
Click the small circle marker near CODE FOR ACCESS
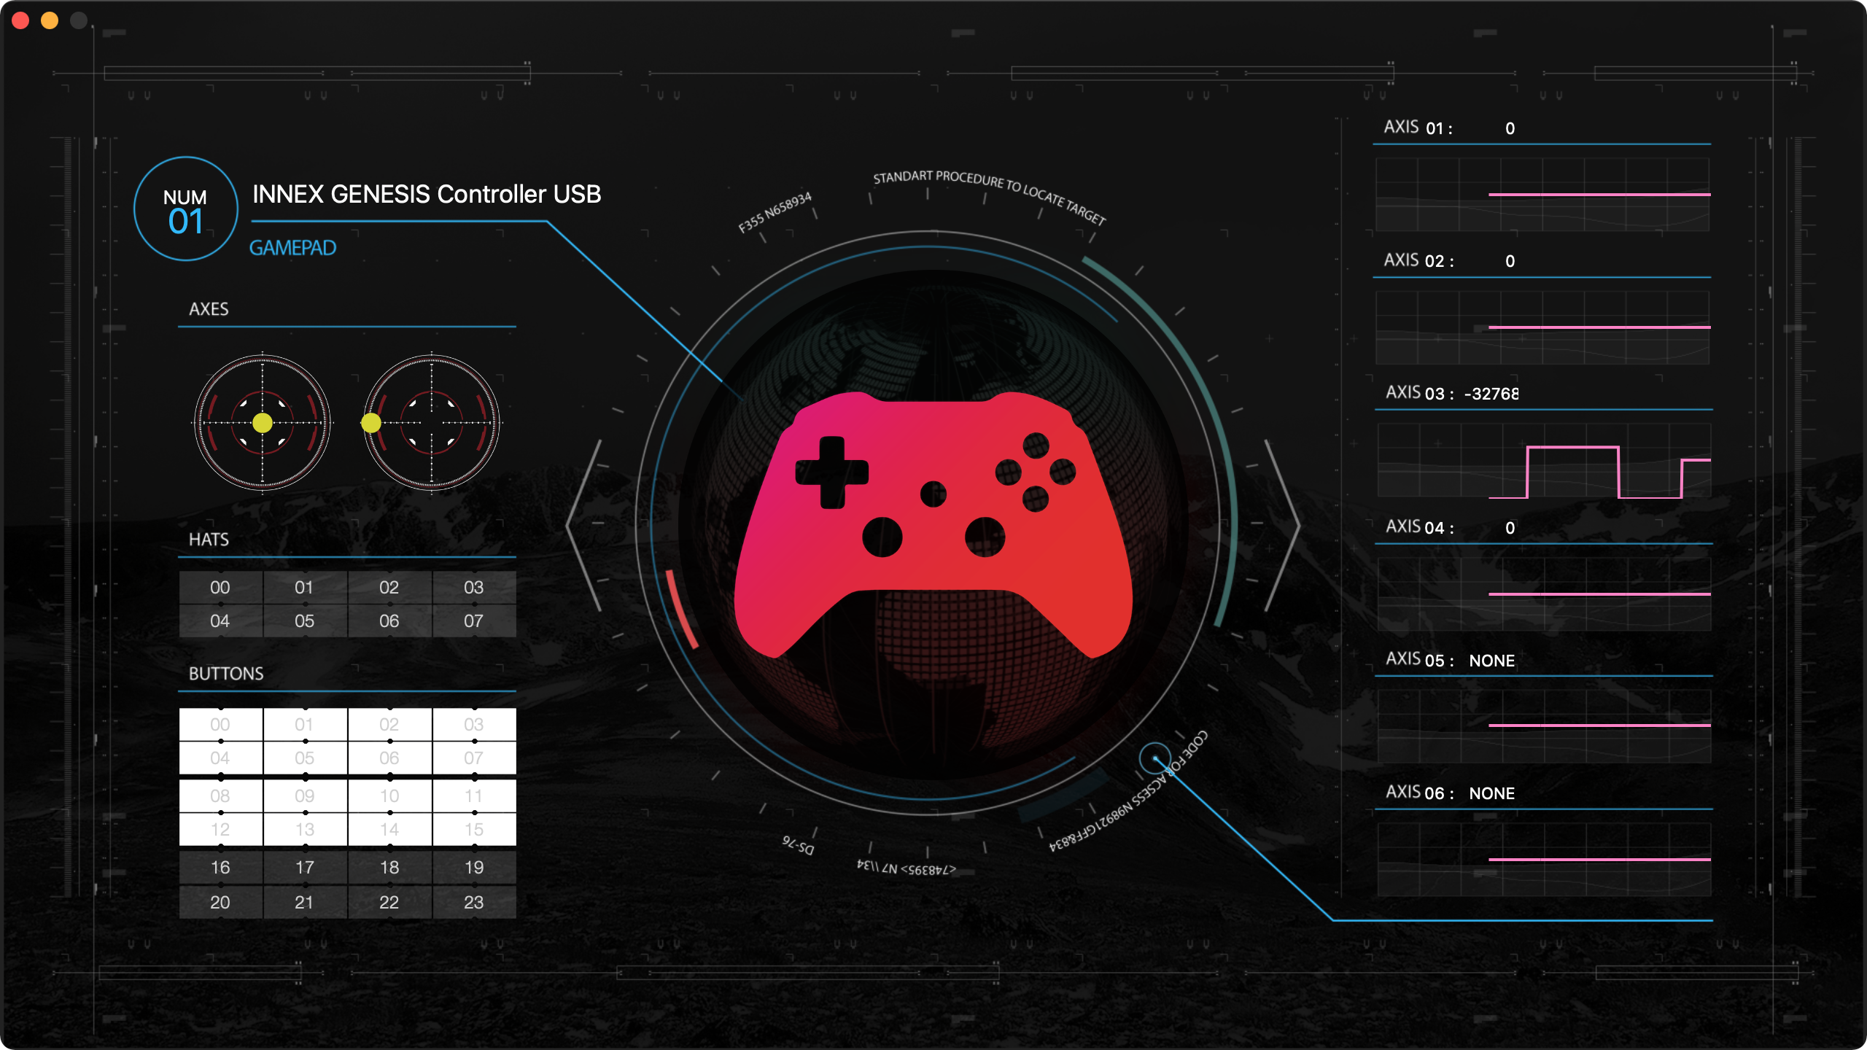coord(1154,758)
